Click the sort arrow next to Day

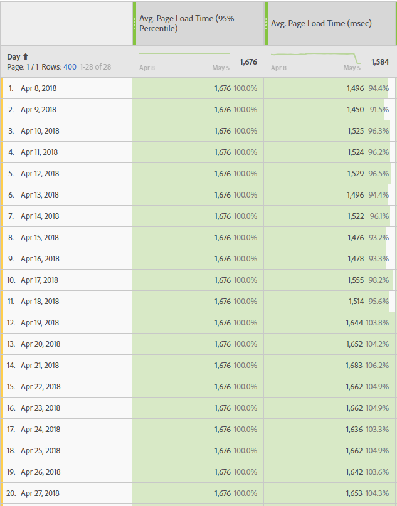point(26,56)
